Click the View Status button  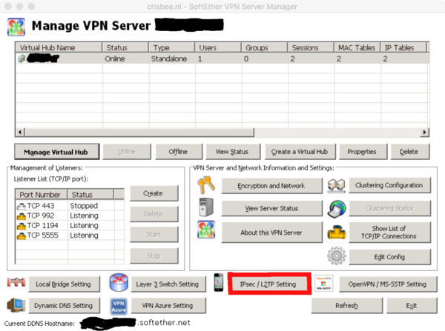pyautogui.click(x=233, y=152)
